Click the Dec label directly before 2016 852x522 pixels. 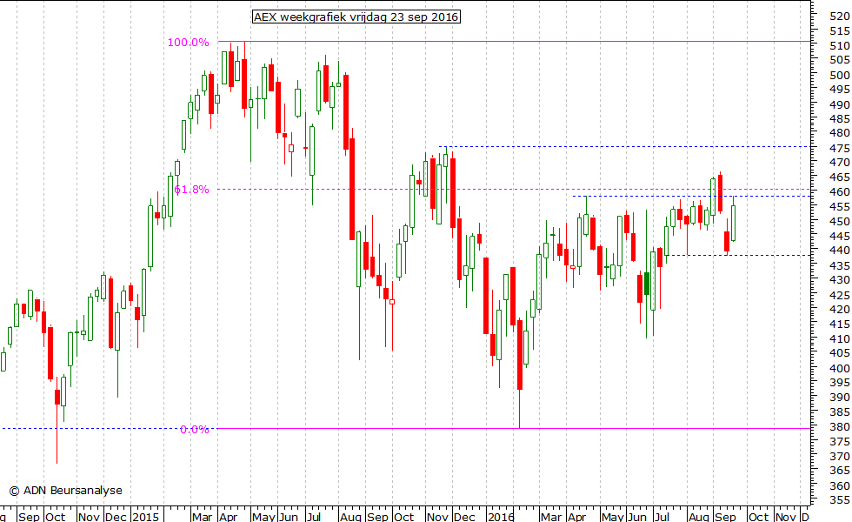click(x=464, y=516)
